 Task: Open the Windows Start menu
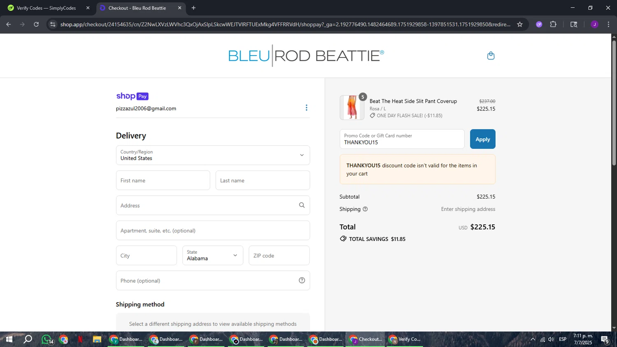pos(9,340)
